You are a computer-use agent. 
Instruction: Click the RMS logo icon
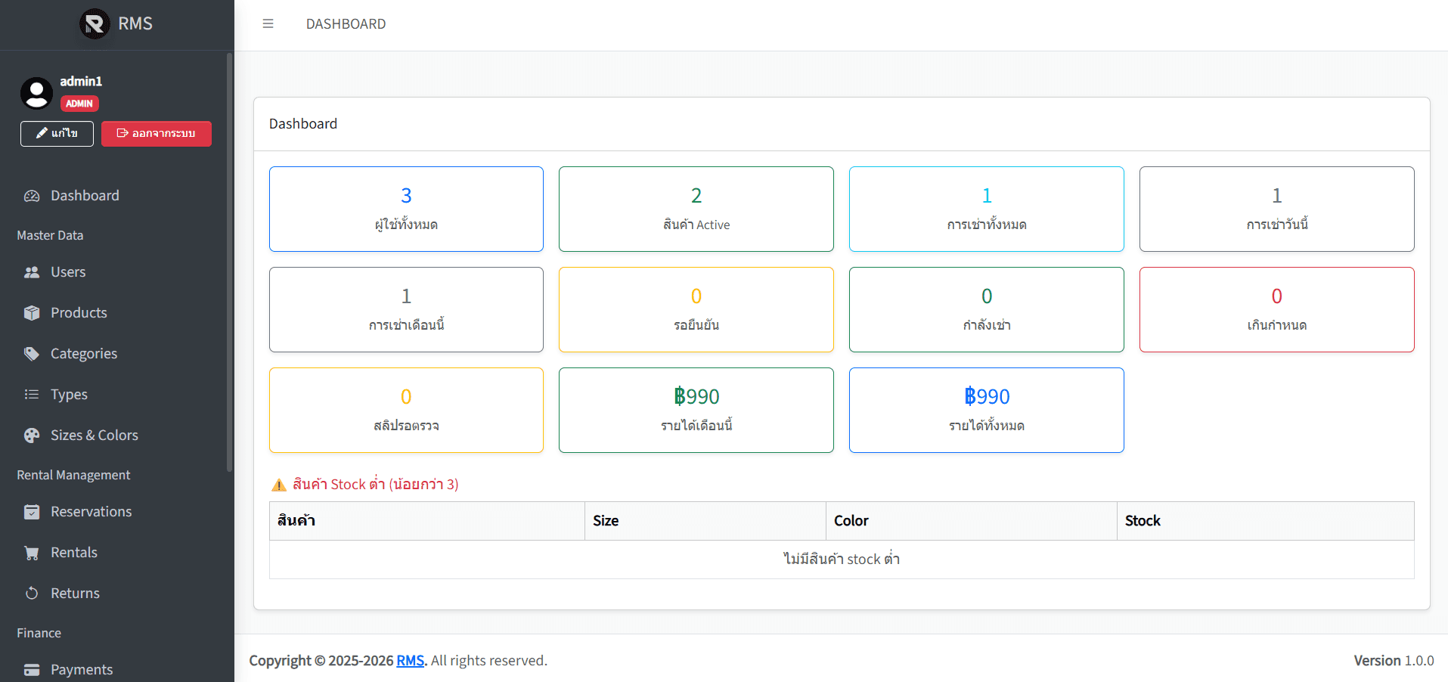click(95, 23)
